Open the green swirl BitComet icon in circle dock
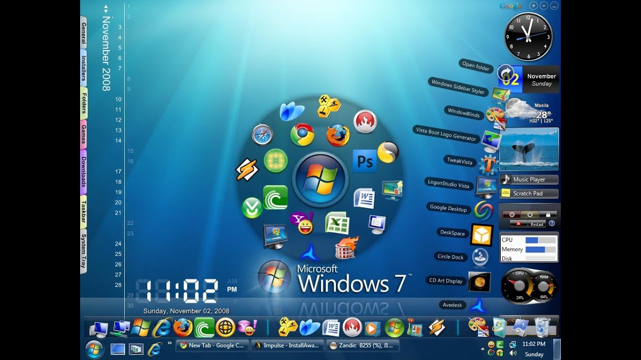Viewport: 641px width, 360px height. tap(275, 197)
